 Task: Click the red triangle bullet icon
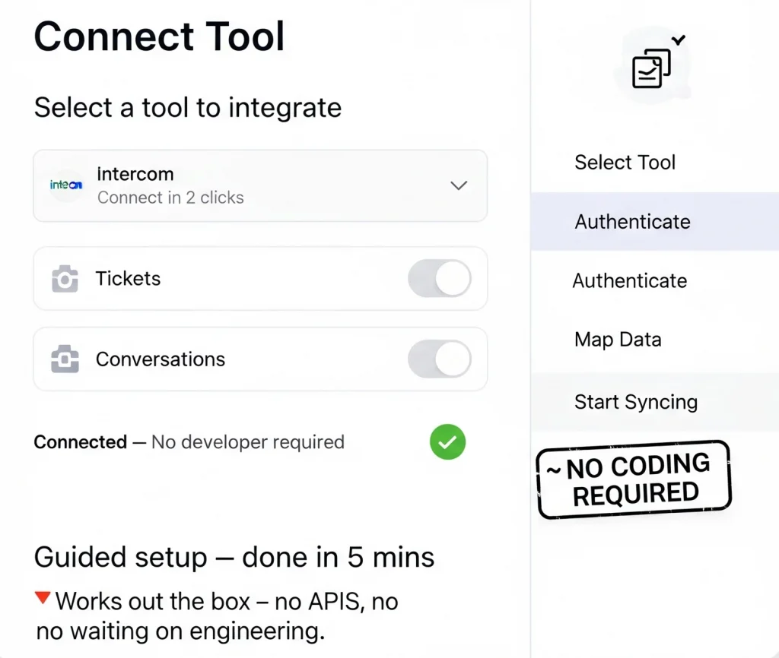click(x=43, y=599)
